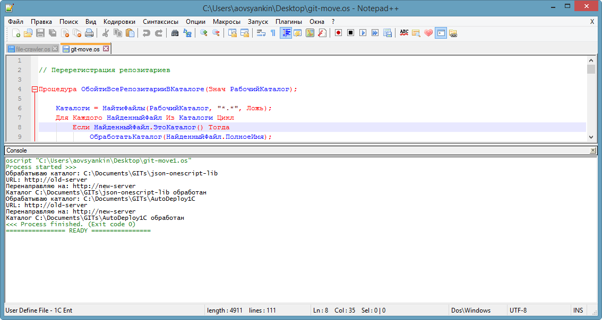Click Synchronize horizontal scrolling icon
The height and width of the screenshot is (320, 602).
pos(245,33)
